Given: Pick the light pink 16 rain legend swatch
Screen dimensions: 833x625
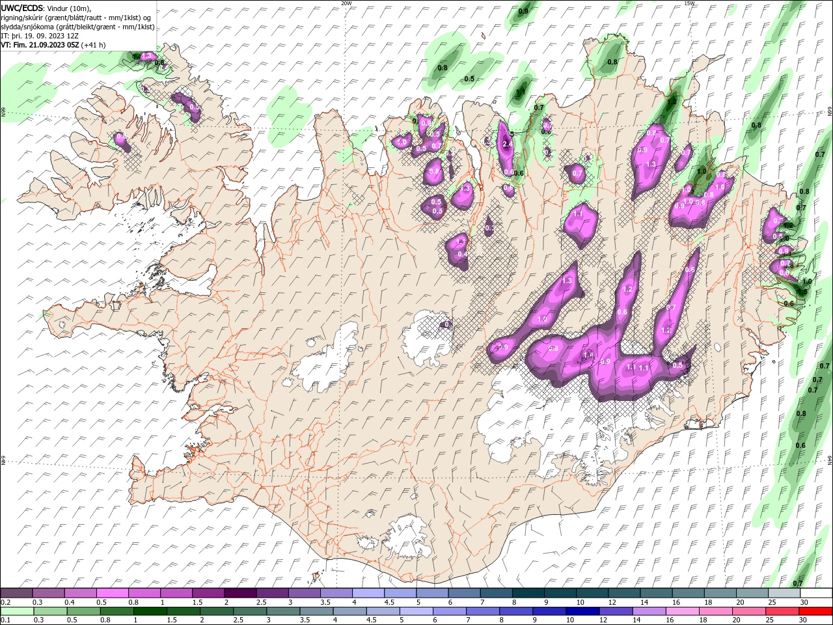Looking at the screenshot, I should point(683,611).
